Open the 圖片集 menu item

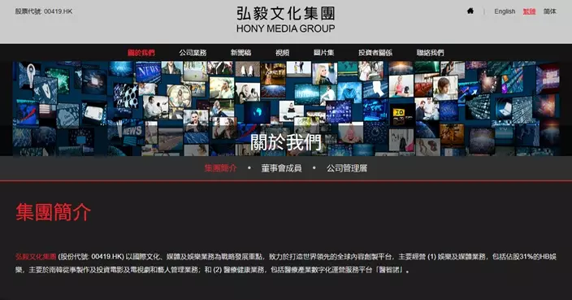coord(323,53)
